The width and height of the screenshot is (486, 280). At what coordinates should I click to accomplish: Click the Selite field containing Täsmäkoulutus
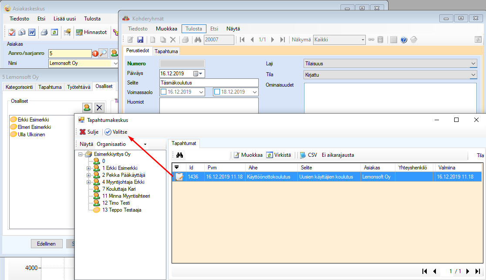pos(209,83)
